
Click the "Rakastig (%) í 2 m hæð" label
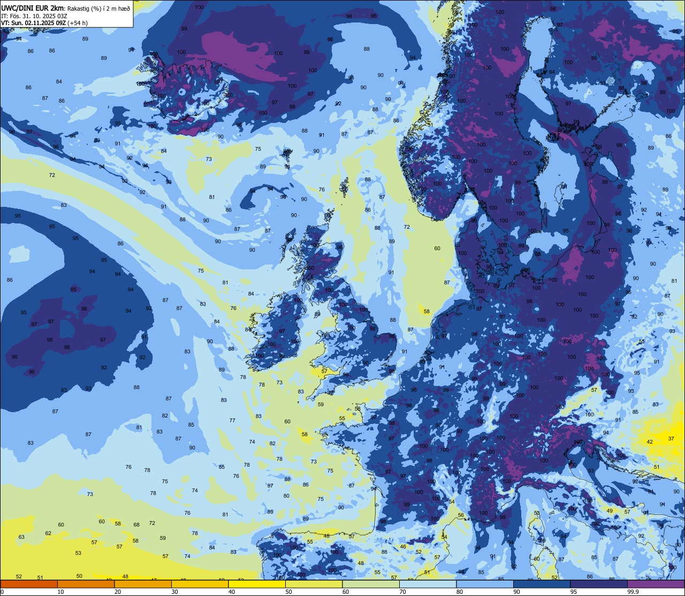pos(98,8)
